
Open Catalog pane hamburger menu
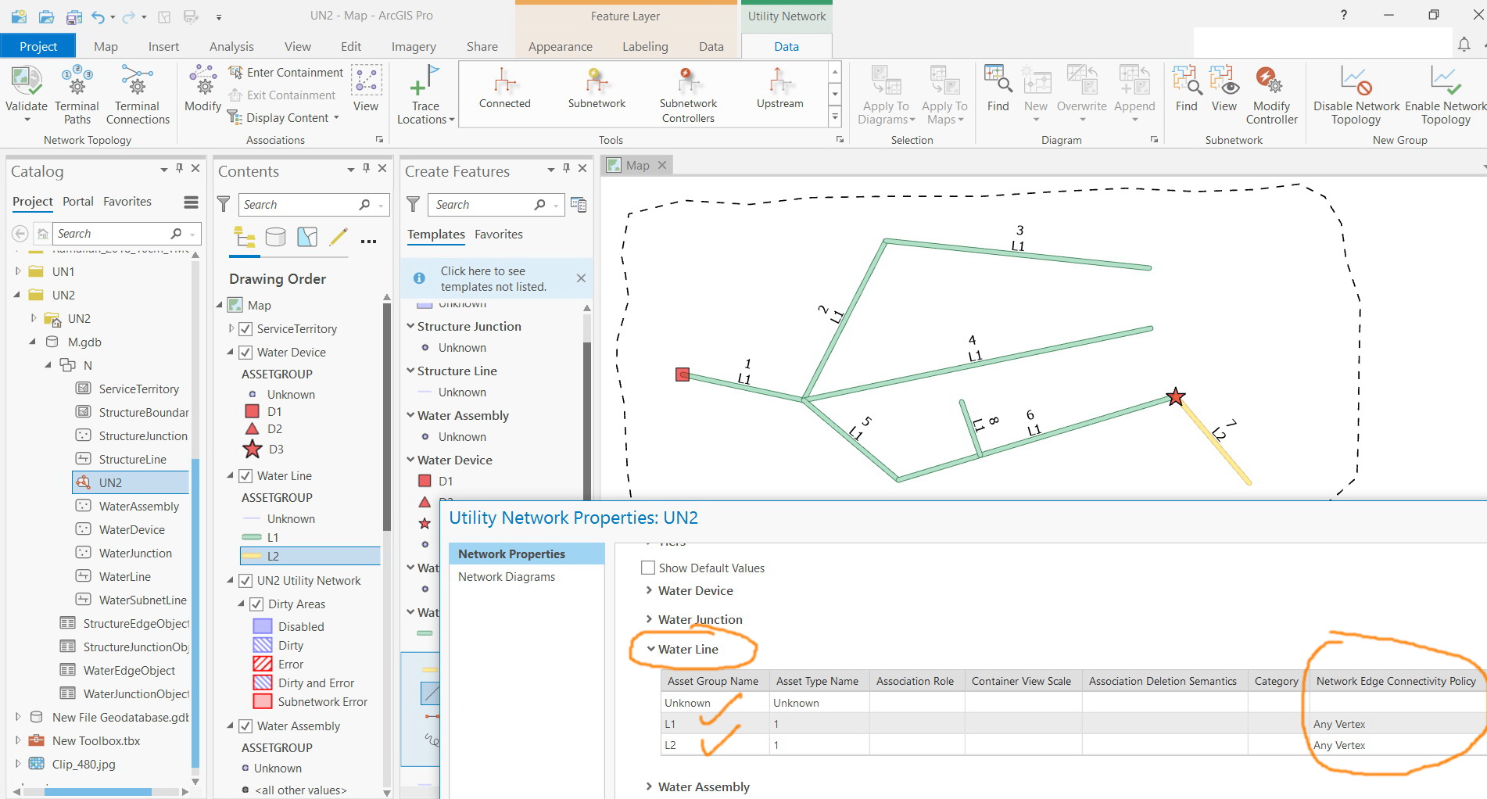click(x=191, y=202)
